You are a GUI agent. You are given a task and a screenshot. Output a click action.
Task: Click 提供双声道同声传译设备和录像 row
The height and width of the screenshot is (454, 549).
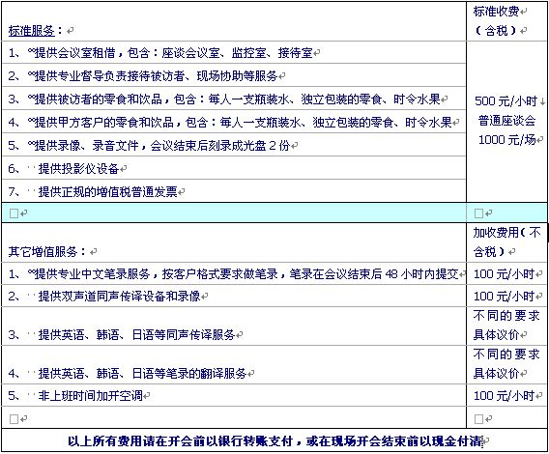(x=234, y=297)
